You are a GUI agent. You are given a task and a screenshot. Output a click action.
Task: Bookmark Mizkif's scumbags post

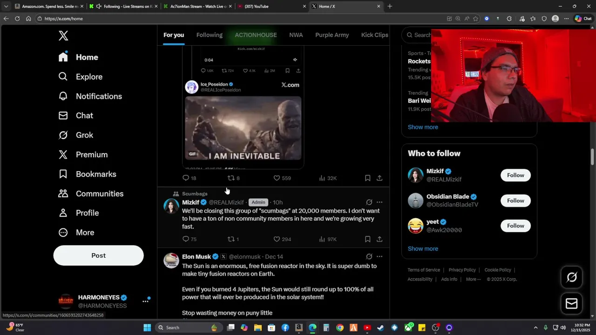(x=367, y=239)
